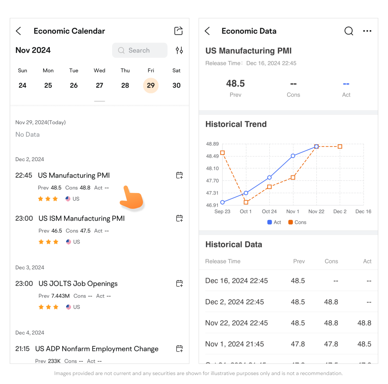Viewport: 388px width, 384px height.
Task: Toggle the Cons series in chart legend
Action: point(297,222)
